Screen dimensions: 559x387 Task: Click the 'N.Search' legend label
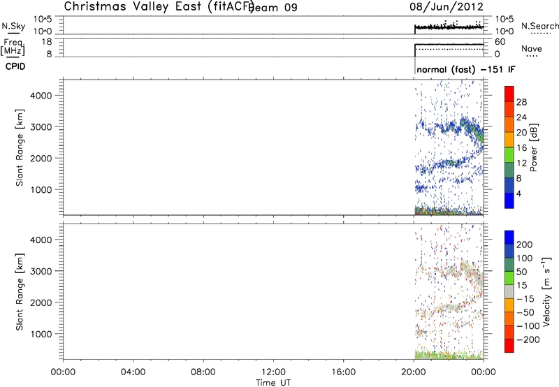(539, 26)
